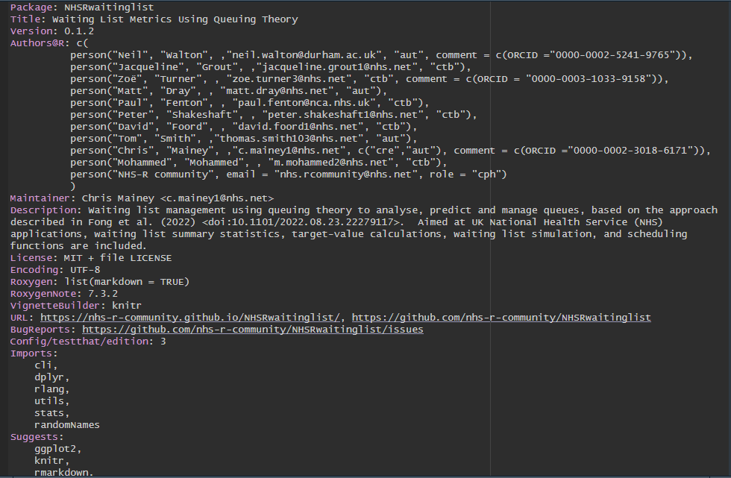This screenshot has height=478, width=731.
Task: Select the knitr VignetteBuilder value
Action: click(x=127, y=305)
